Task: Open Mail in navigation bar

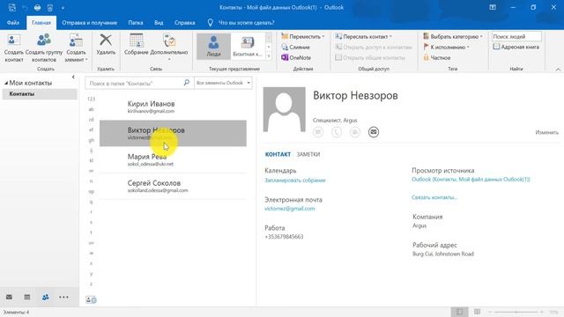Action: click(9, 298)
